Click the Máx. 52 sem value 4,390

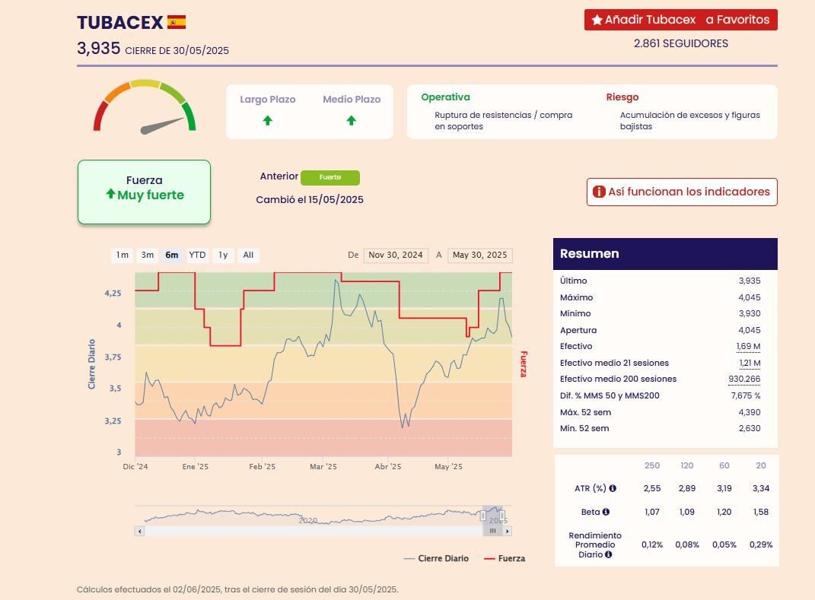click(750, 412)
